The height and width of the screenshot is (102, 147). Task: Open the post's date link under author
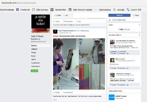pyautogui.click(x=64, y=33)
